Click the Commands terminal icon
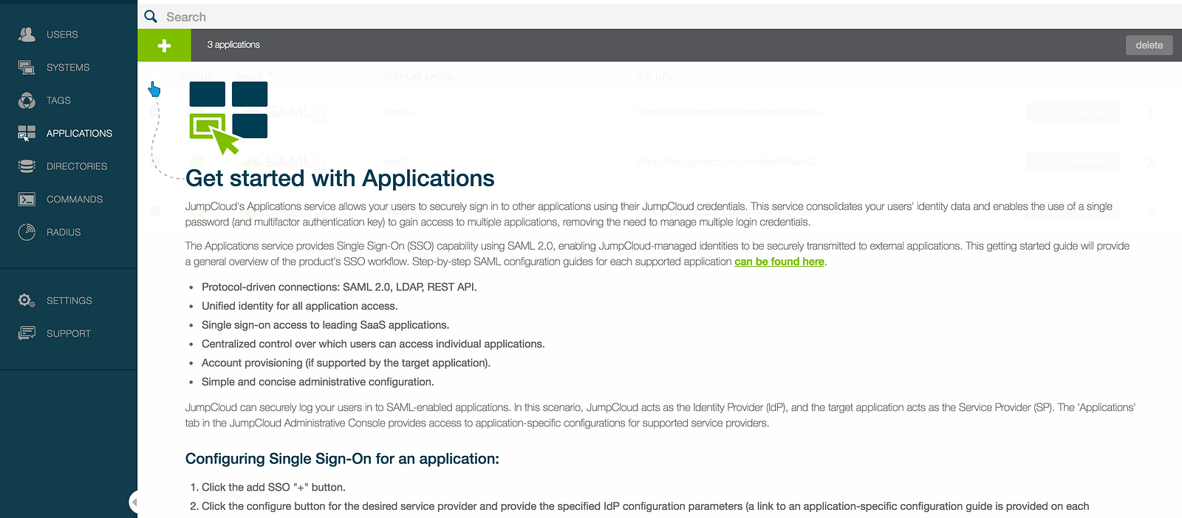Screen dimensions: 1182x518 click(27, 200)
